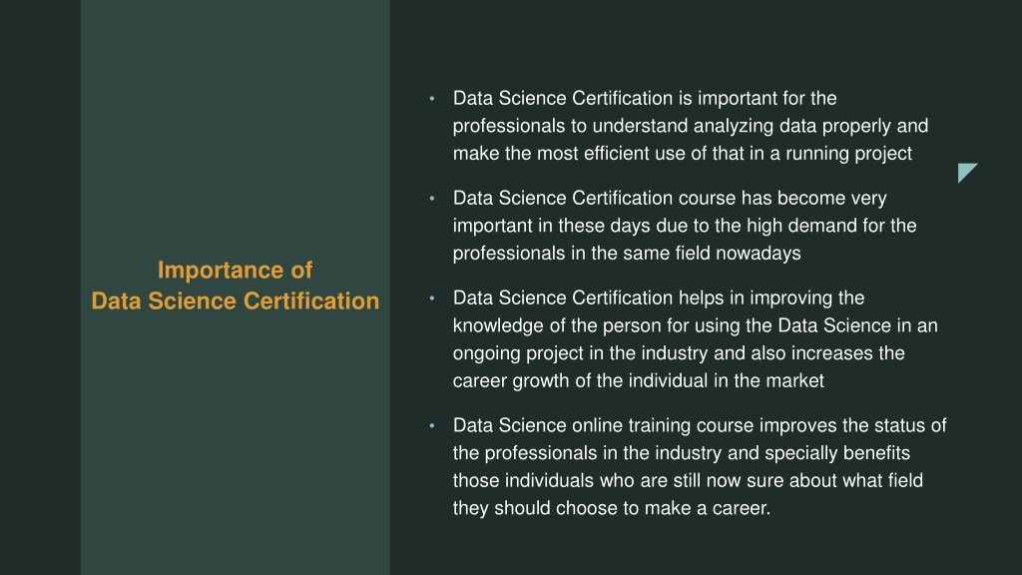Select the orange 'Data Science Certification' heading line

(236, 300)
